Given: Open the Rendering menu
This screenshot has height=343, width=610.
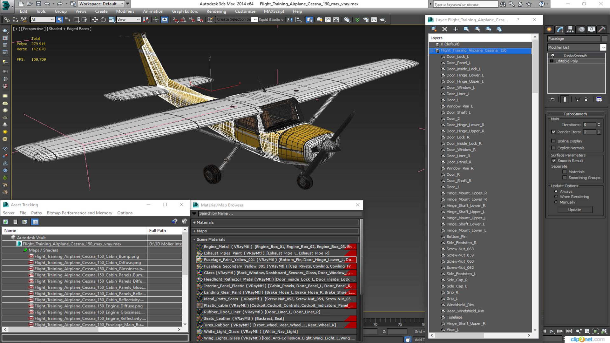Looking at the screenshot, I should pyautogui.click(x=216, y=11).
